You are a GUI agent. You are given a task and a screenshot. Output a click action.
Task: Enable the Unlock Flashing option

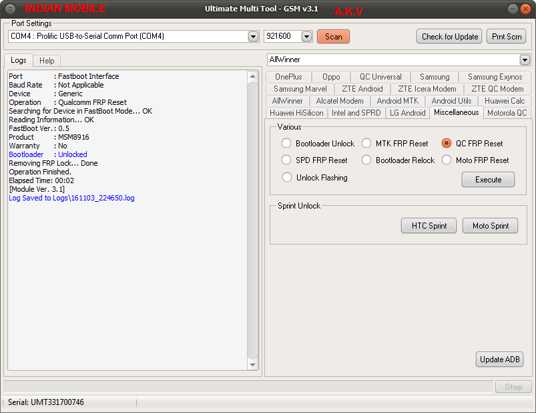coord(286,176)
